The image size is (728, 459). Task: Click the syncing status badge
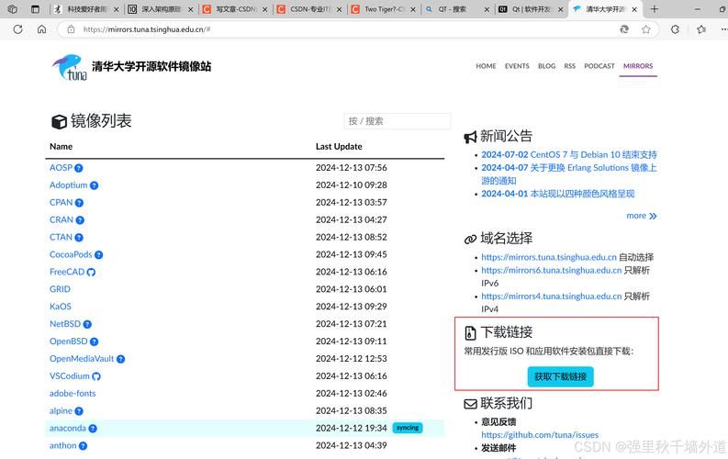click(408, 428)
